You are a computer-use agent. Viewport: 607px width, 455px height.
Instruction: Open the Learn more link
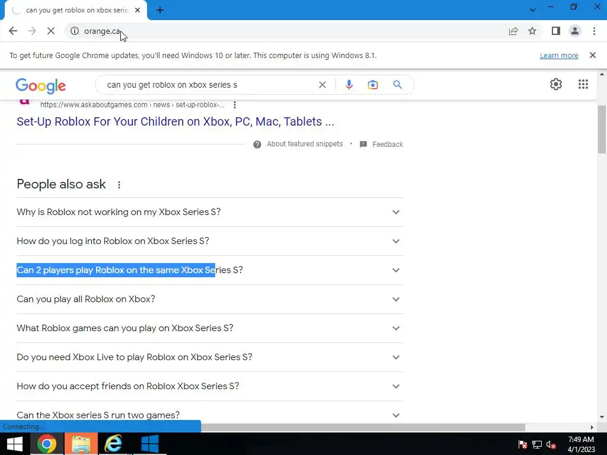[x=559, y=55]
